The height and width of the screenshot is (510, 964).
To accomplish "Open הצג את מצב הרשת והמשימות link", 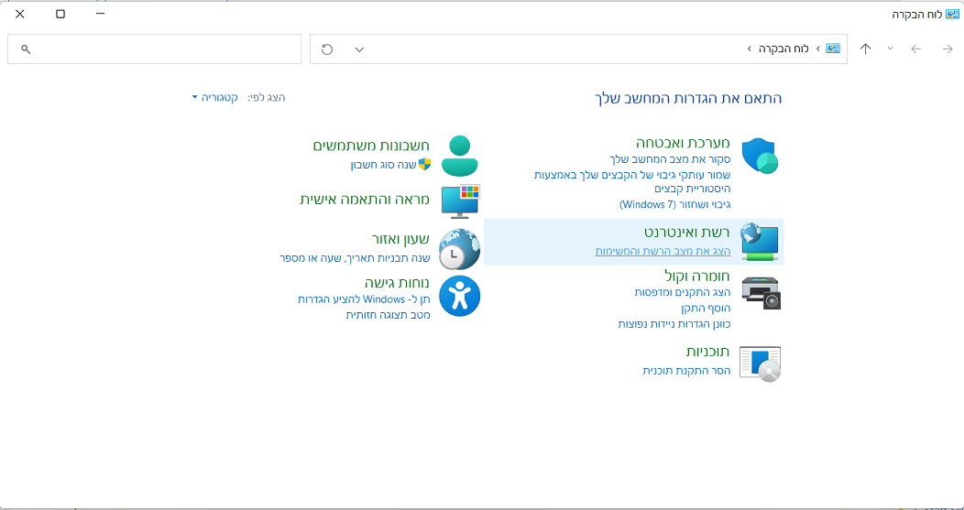I will click(x=663, y=251).
